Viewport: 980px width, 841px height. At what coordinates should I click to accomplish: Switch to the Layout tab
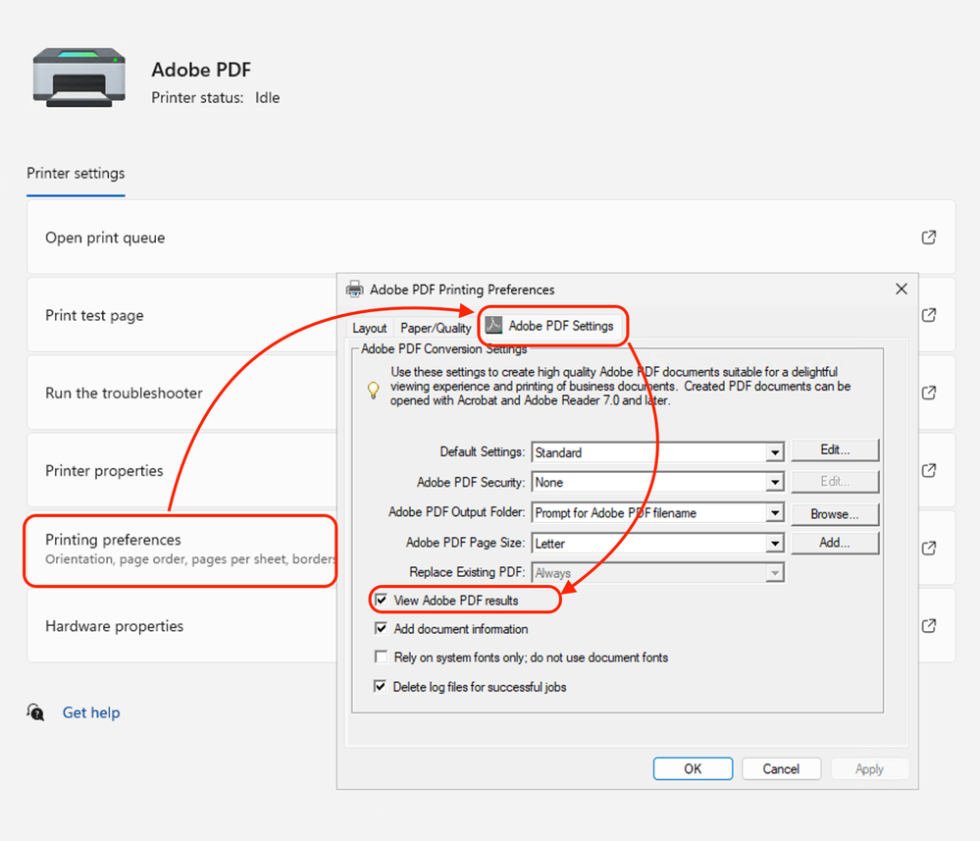pos(370,328)
